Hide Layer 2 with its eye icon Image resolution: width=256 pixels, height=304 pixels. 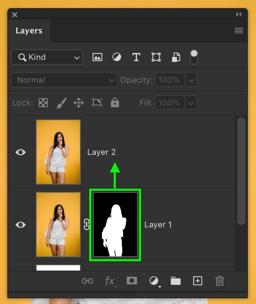20,152
